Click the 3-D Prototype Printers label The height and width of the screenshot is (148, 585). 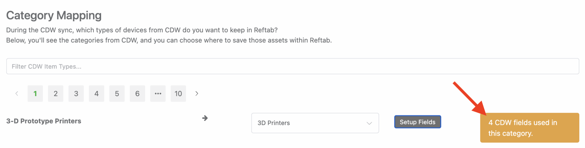44,121
